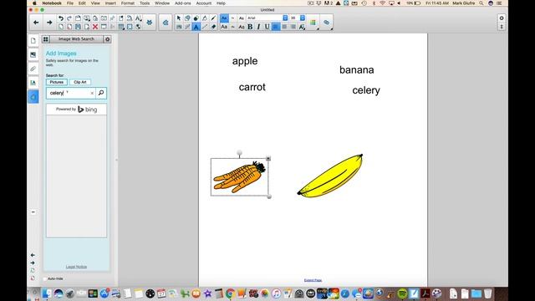
Task: Click the banana text label
Action: [x=357, y=70]
